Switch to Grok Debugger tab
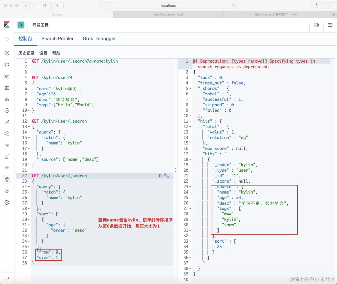This screenshot has height=284, width=337. coord(99,39)
